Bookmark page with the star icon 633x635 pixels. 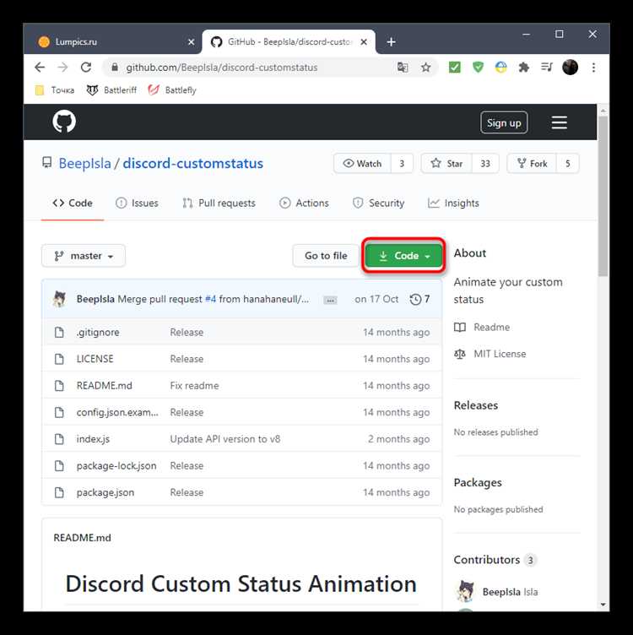(425, 68)
